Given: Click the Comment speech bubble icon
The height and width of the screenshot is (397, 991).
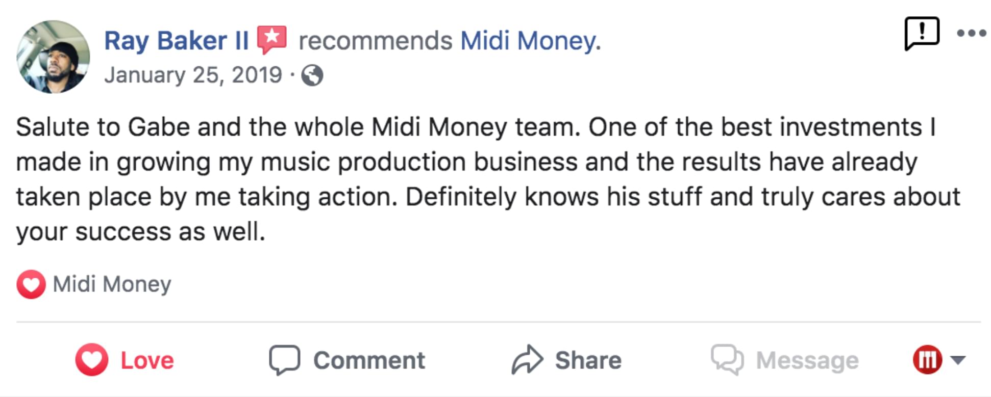Looking at the screenshot, I should pos(284,360).
